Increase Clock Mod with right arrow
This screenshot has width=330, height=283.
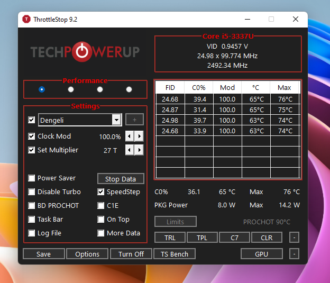[139, 136]
